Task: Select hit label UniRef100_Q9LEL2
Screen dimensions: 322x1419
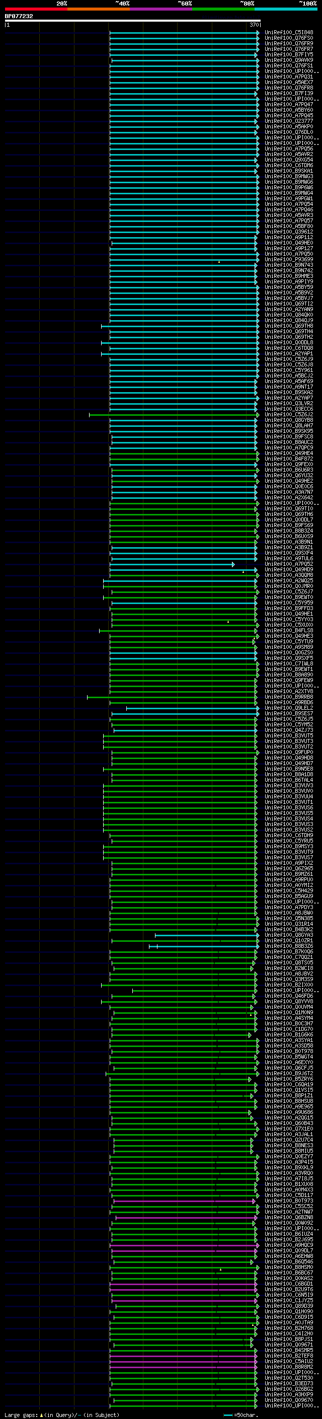Action: [x=289, y=708]
